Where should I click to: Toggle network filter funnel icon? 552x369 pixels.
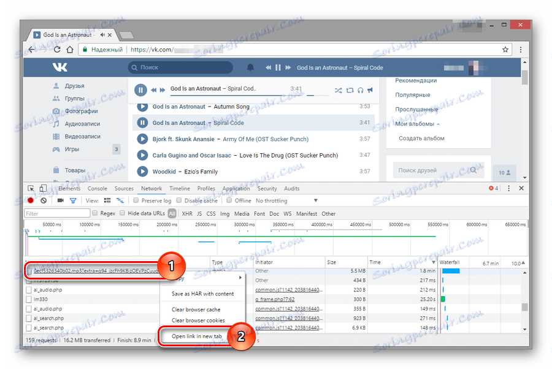coord(73,201)
